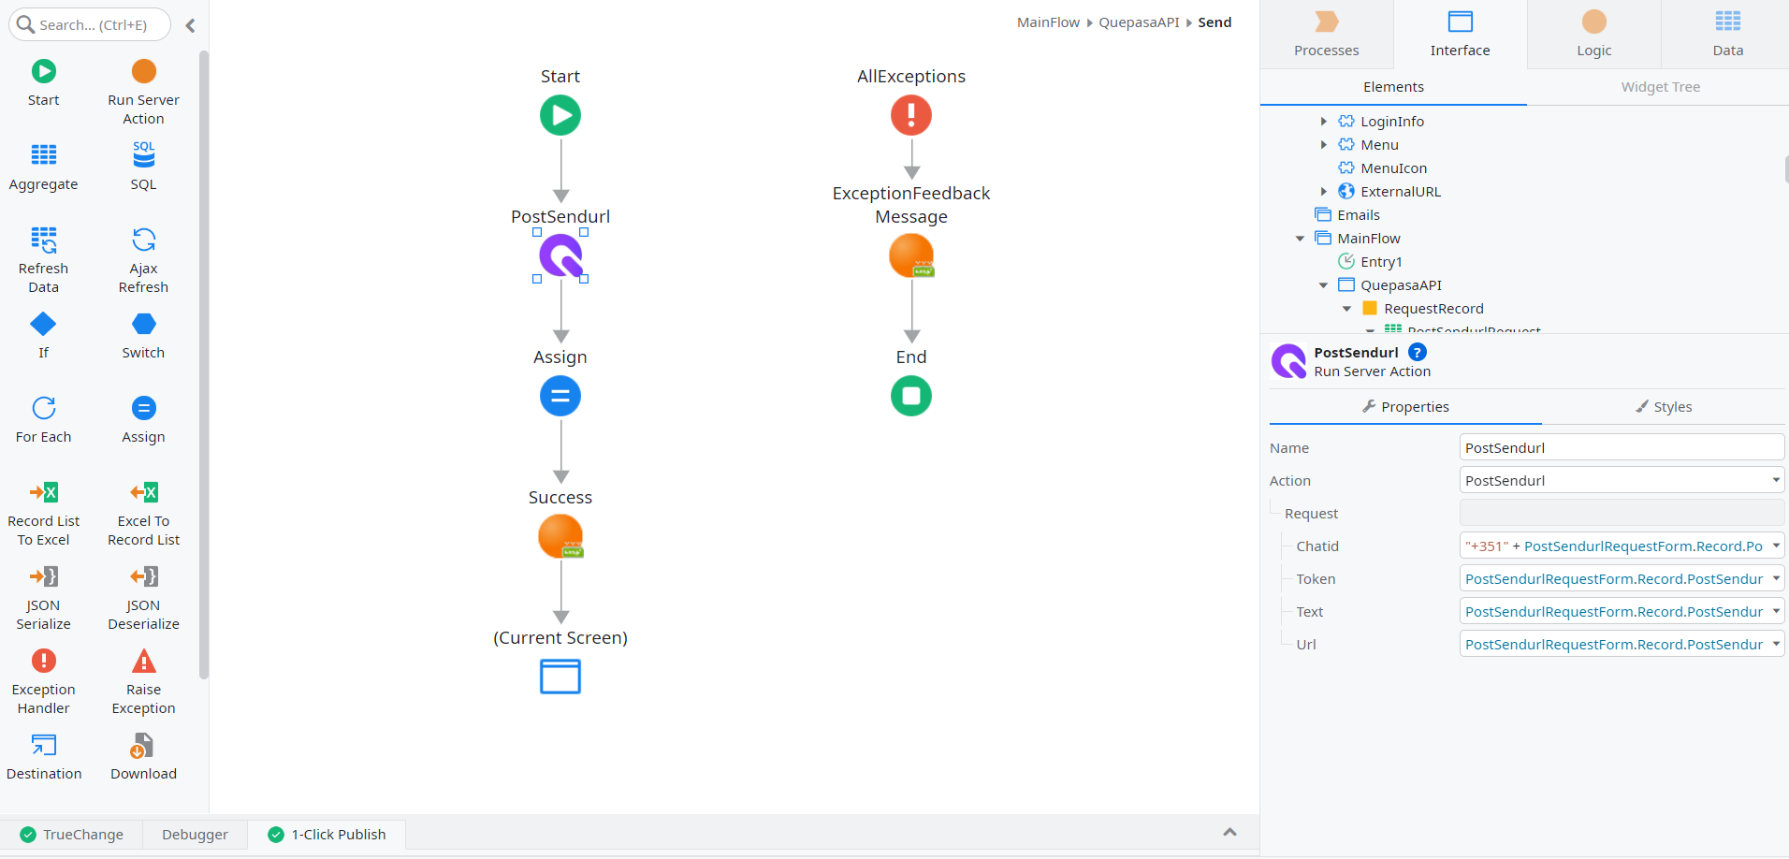This screenshot has height=859, width=1789.
Task: Switch to the Logic tab
Action: point(1592,34)
